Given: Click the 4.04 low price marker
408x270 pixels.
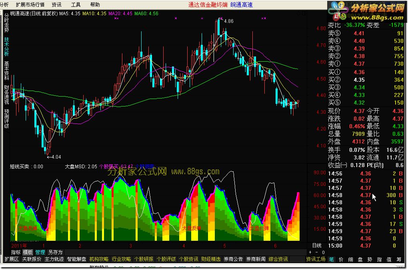Looking at the screenshot, I should click(x=56, y=157).
